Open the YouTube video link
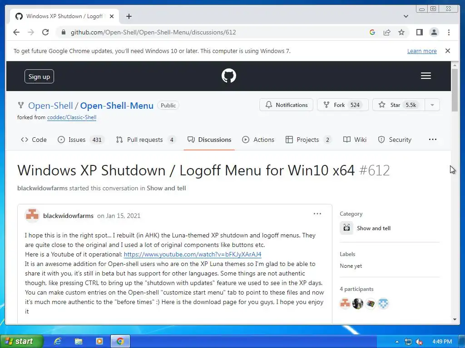The image size is (465, 348). 193,254
